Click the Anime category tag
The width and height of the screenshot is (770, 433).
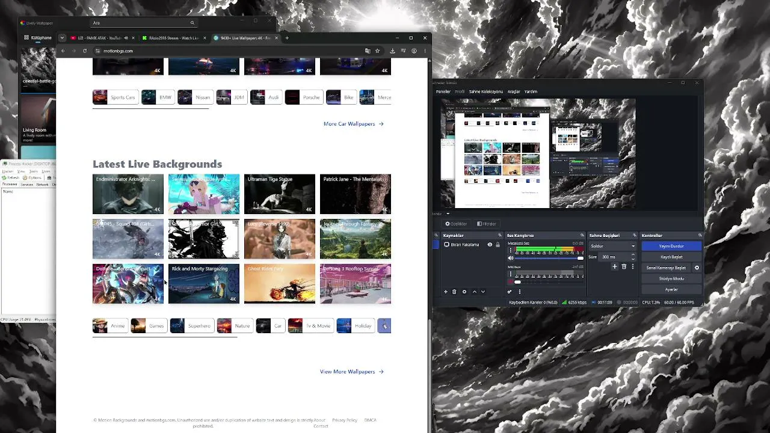pos(109,326)
